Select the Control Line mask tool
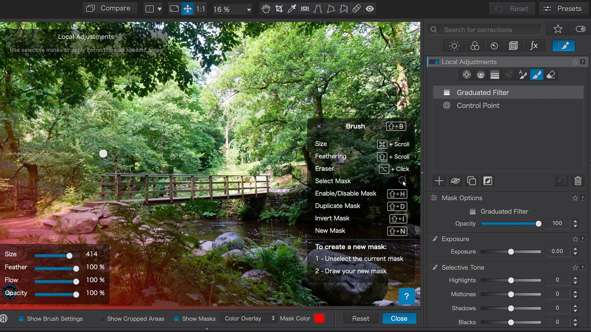Viewport: 591px width, 332px height. coord(481,75)
